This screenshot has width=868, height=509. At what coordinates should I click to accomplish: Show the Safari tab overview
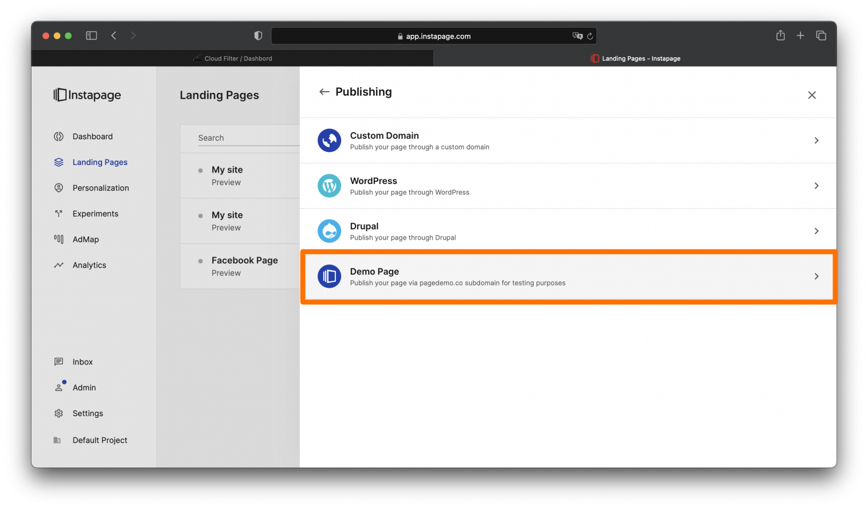(821, 36)
